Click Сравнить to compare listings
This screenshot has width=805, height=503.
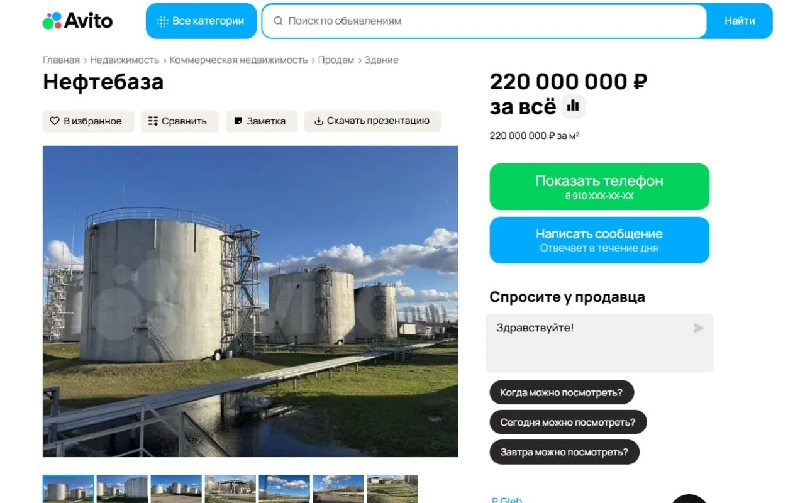tap(179, 121)
